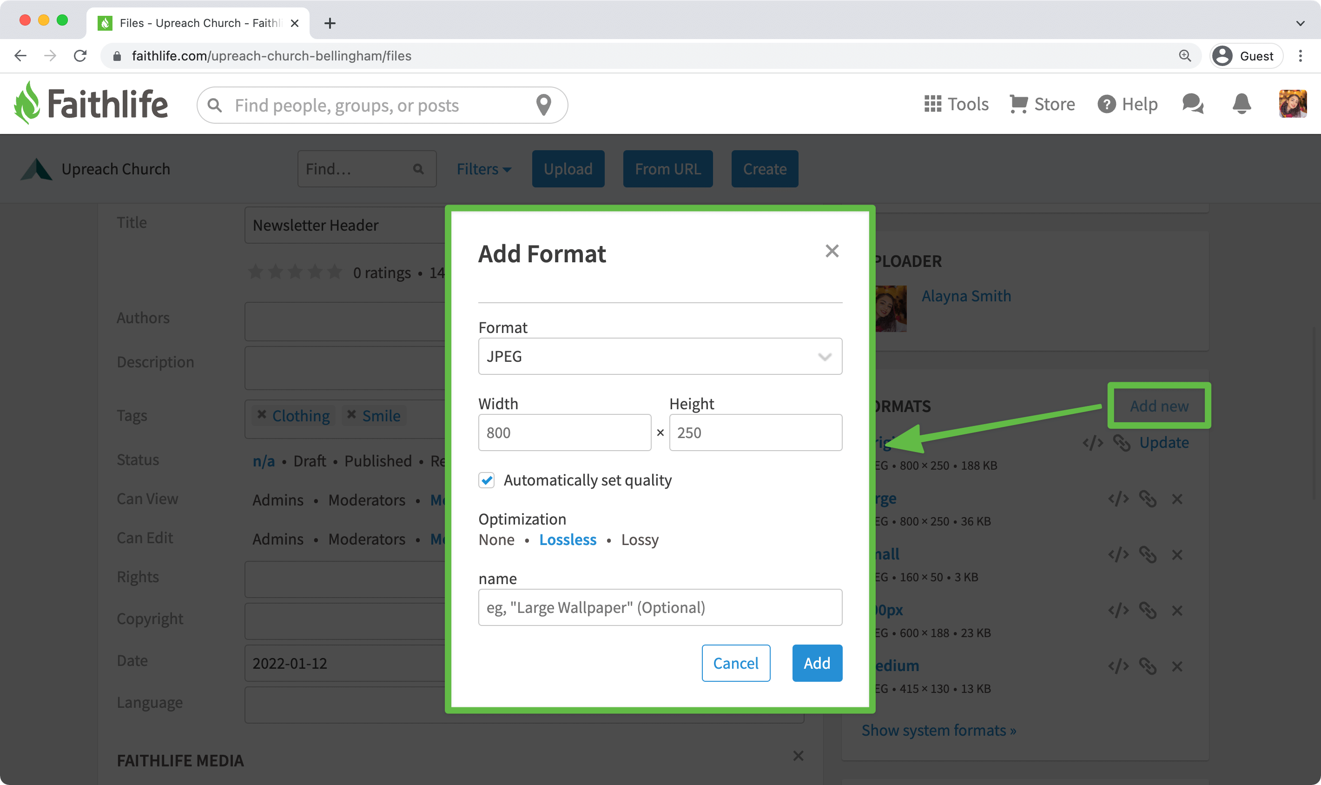Open a new browser tab
Screen dimensions: 1321x785
(x=330, y=23)
